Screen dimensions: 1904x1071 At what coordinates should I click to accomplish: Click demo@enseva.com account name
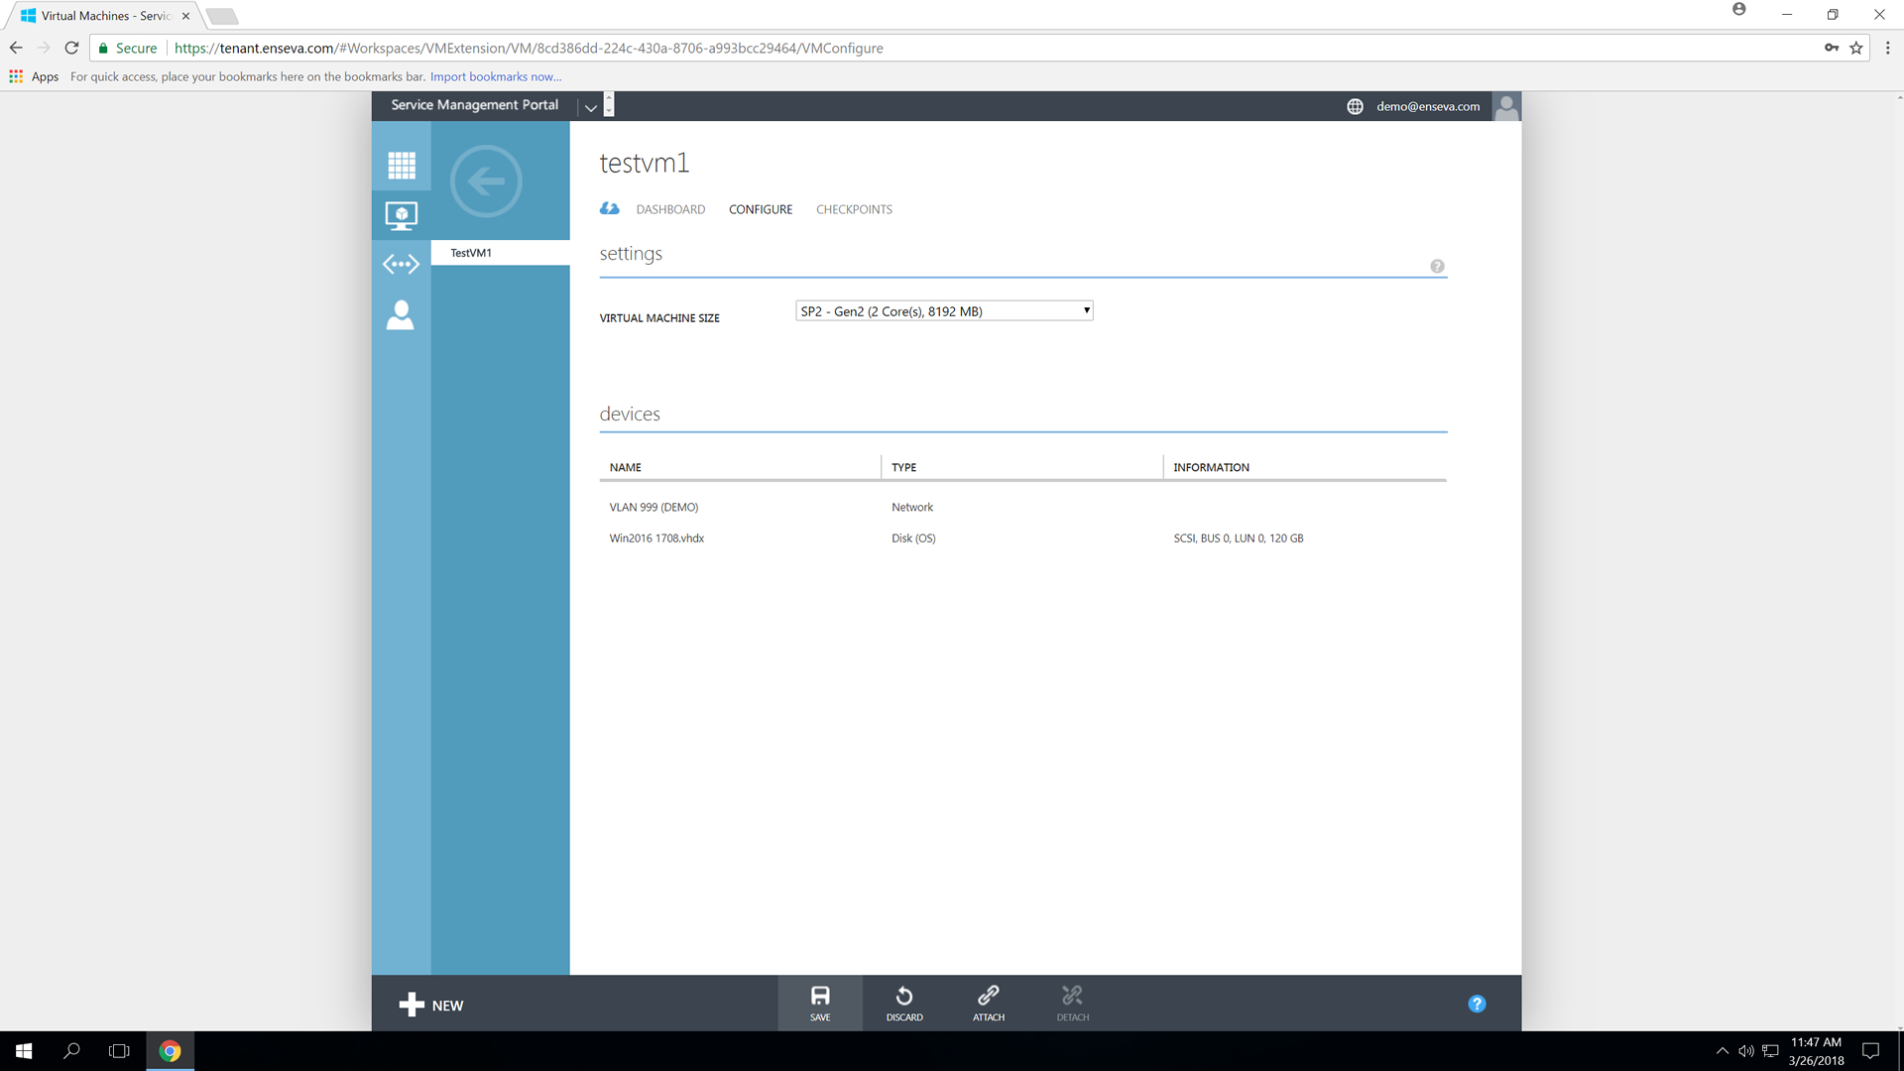[1428, 106]
